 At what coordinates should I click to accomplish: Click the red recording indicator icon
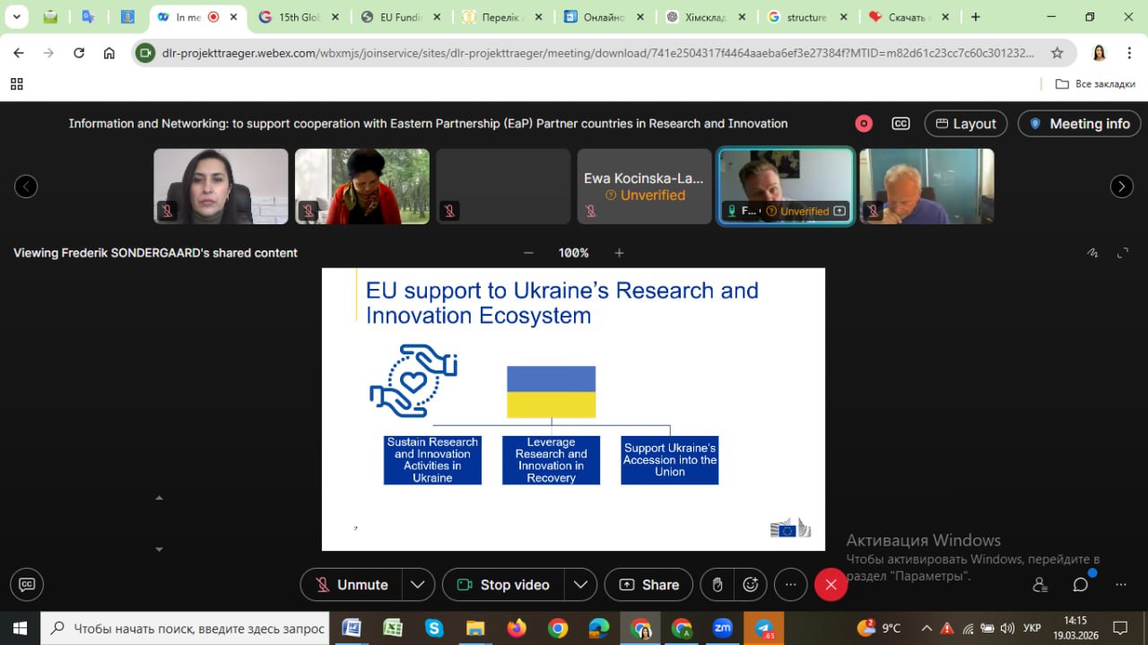864,124
